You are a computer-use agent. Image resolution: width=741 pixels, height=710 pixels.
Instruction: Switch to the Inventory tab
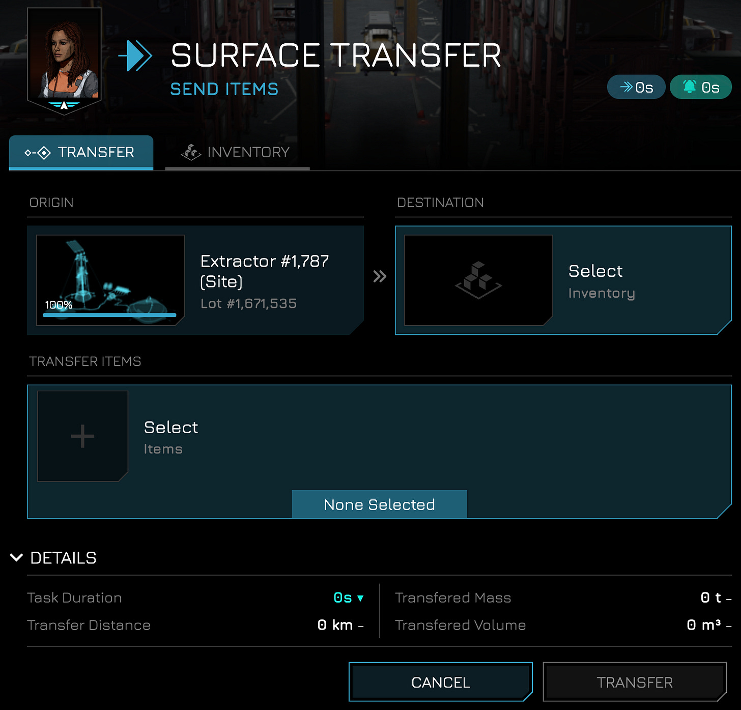point(237,152)
